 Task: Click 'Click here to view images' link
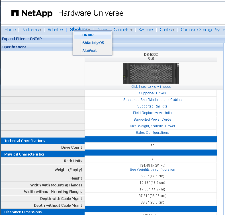click(151, 87)
